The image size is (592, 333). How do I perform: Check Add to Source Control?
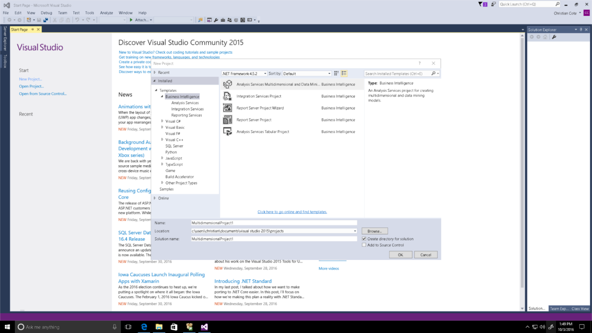point(364,245)
